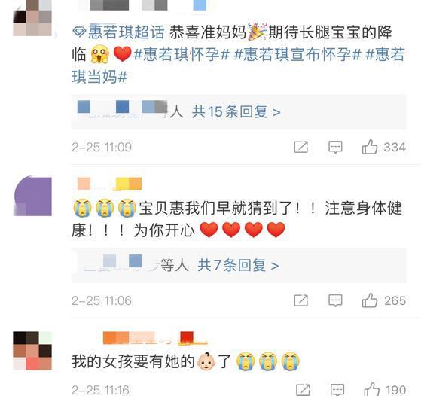The width and height of the screenshot is (421, 396).
Task: Share the 11:09 comment via forward icon
Action: pos(301,147)
